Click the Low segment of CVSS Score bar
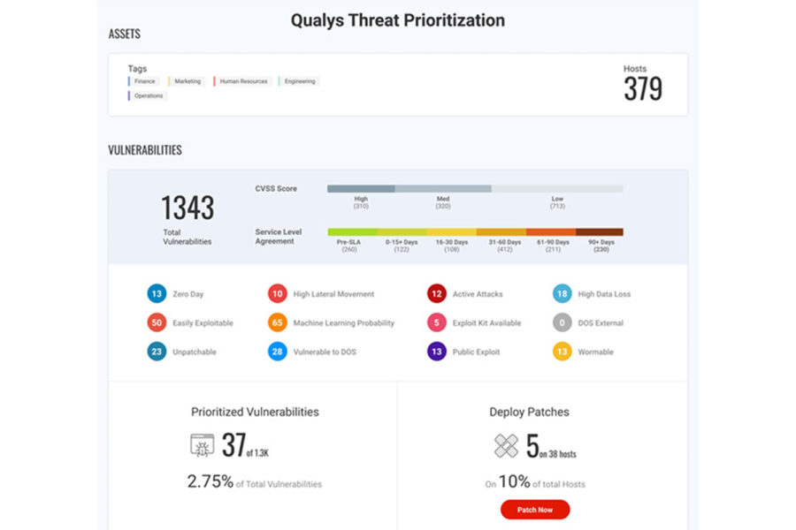The image size is (796, 530). coord(557,189)
